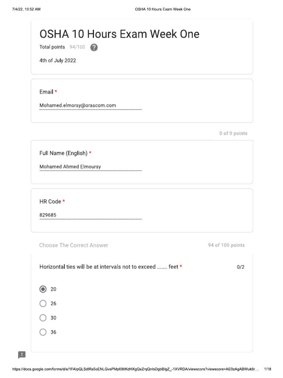283x378 pixels.
Task: Click the 94 of 100 points section label
Action: tap(227, 245)
